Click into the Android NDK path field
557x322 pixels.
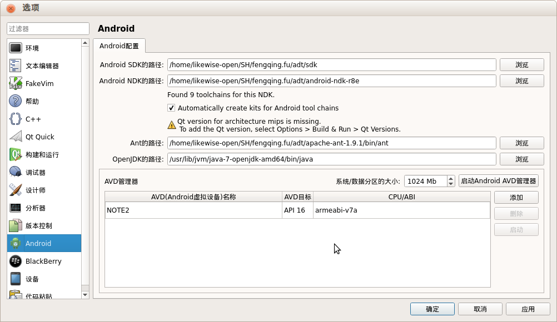pyautogui.click(x=332, y=81)
